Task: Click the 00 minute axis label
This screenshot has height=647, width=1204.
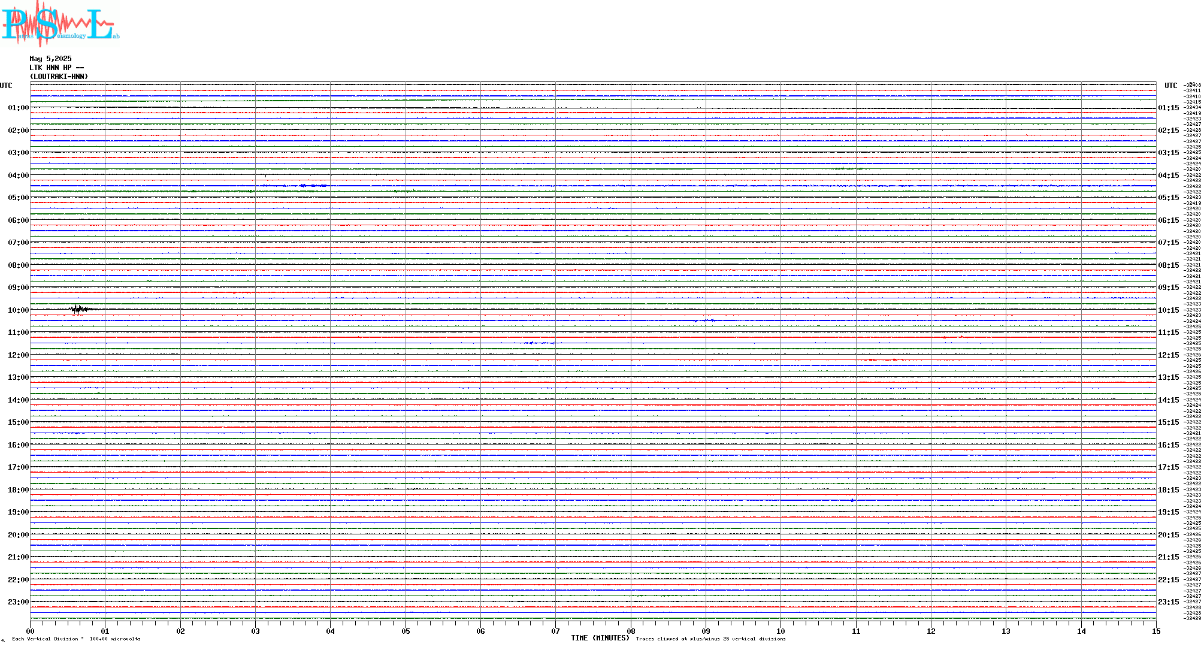Action: tap(30, 631)
